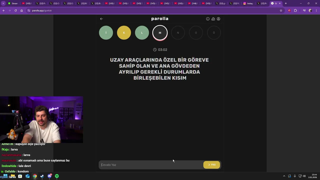Viewport: 320px width, 180px height.
Task: Open the tab search dropdown
Action: pos(3,3)
